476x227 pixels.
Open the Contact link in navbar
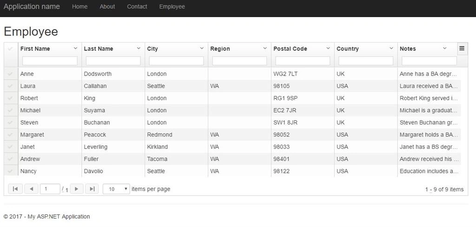pyautogui.click(x=137, y=6)
